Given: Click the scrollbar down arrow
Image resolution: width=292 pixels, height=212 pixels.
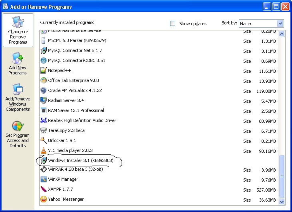Looking at the screenshot, I should click(282, 202).
